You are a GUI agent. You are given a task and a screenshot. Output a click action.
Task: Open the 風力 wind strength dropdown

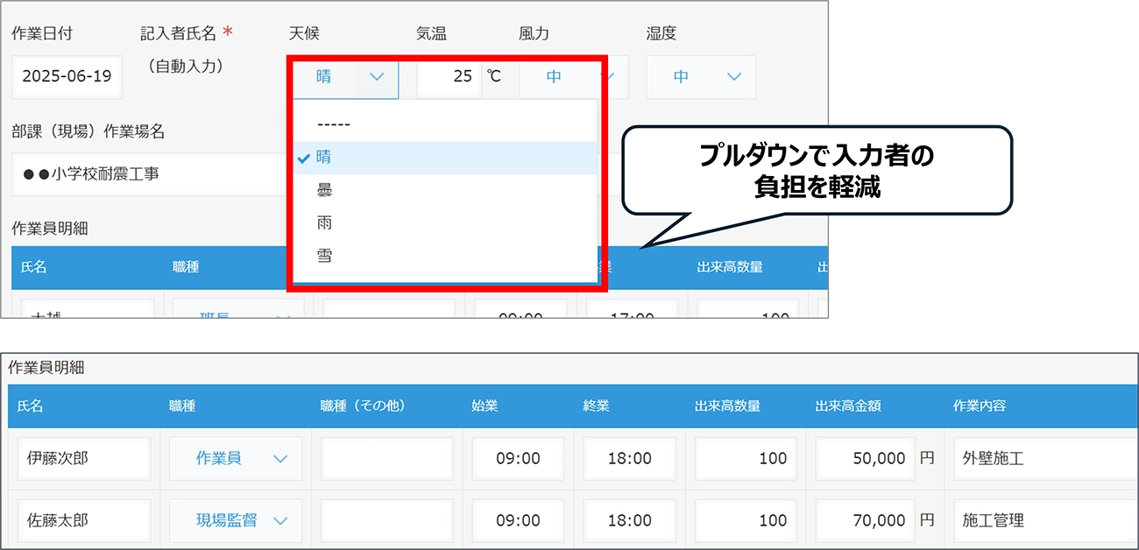[561, 77]
